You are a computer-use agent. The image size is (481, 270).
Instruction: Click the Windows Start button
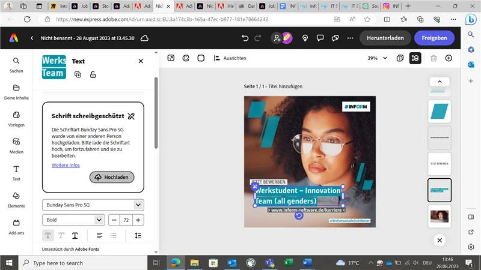pos(9,263)
